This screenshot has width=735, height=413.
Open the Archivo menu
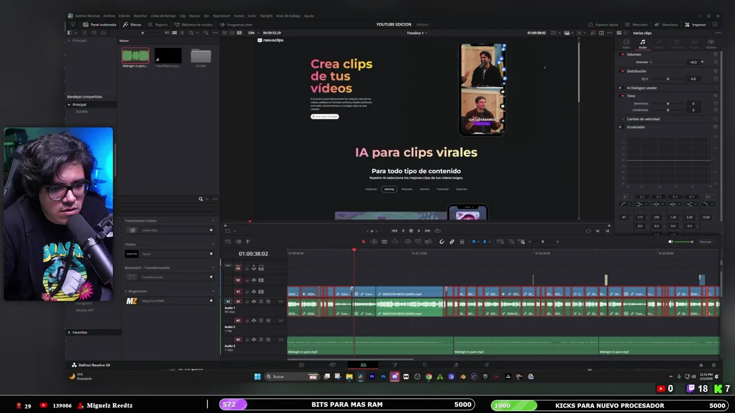(x=109, y=16)
